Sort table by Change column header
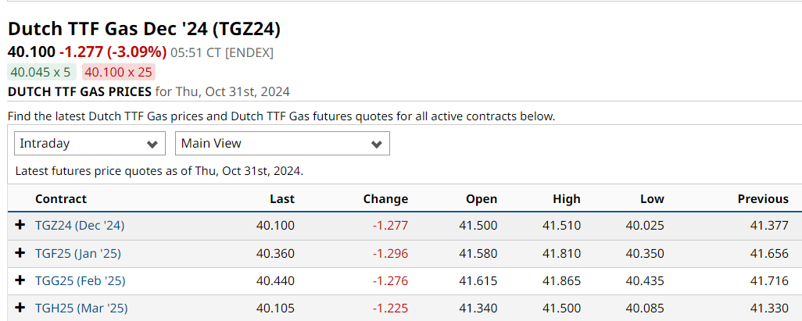Screen dimensions: 802x321 [385, 199]
